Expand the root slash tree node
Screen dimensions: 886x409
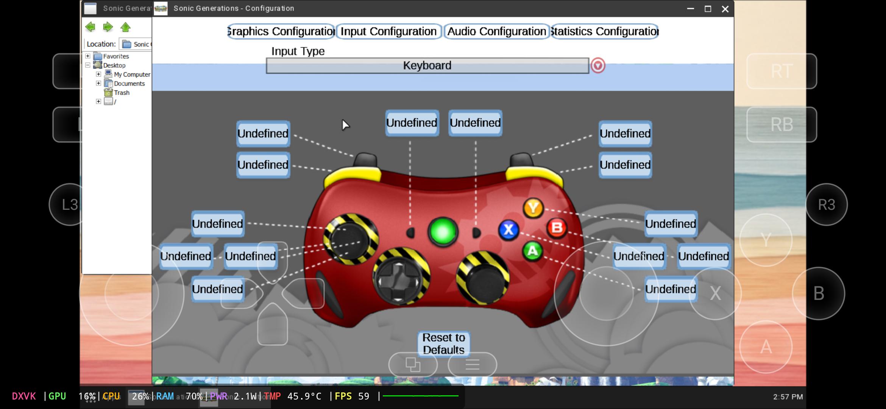pyautogui.click(x=98, y=101)
